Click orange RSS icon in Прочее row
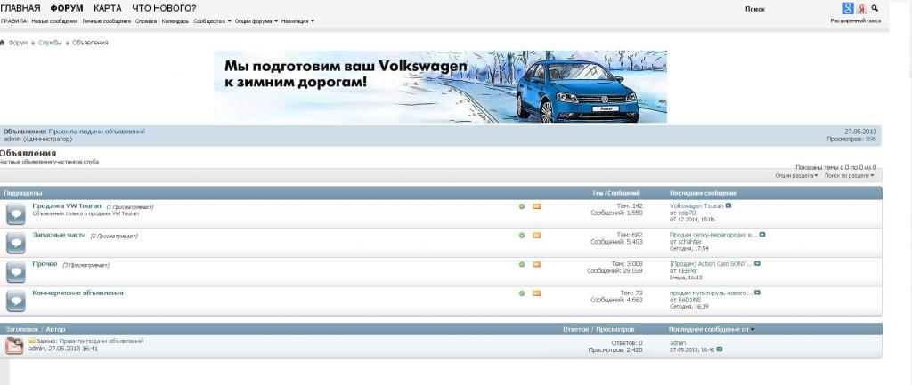 [x=537, y=264]
